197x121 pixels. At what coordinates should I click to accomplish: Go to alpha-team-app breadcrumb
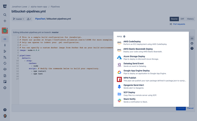click(x=39, y=7)
